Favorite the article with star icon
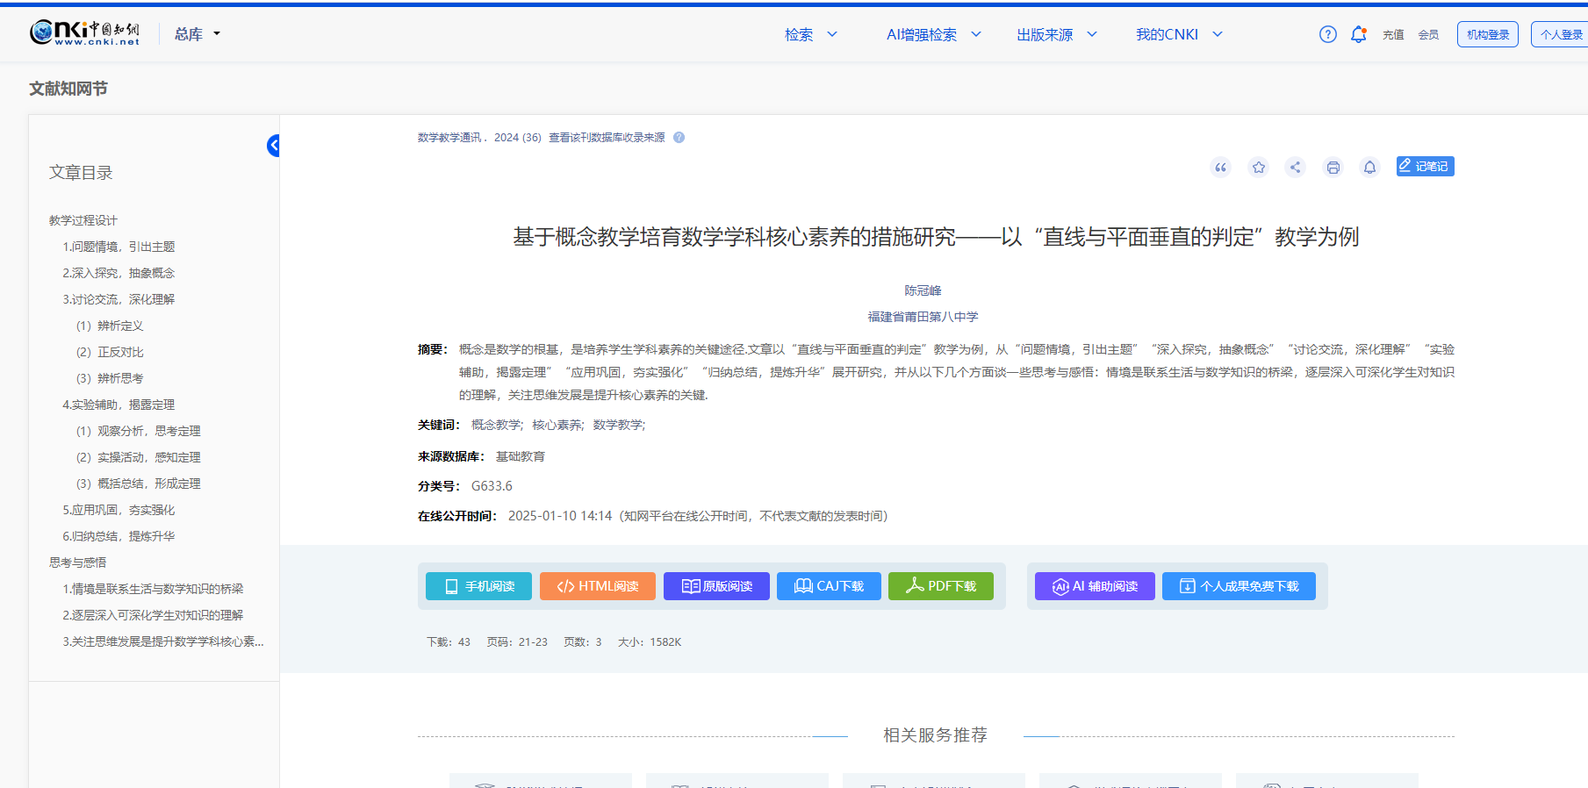 click(1259, 168)
